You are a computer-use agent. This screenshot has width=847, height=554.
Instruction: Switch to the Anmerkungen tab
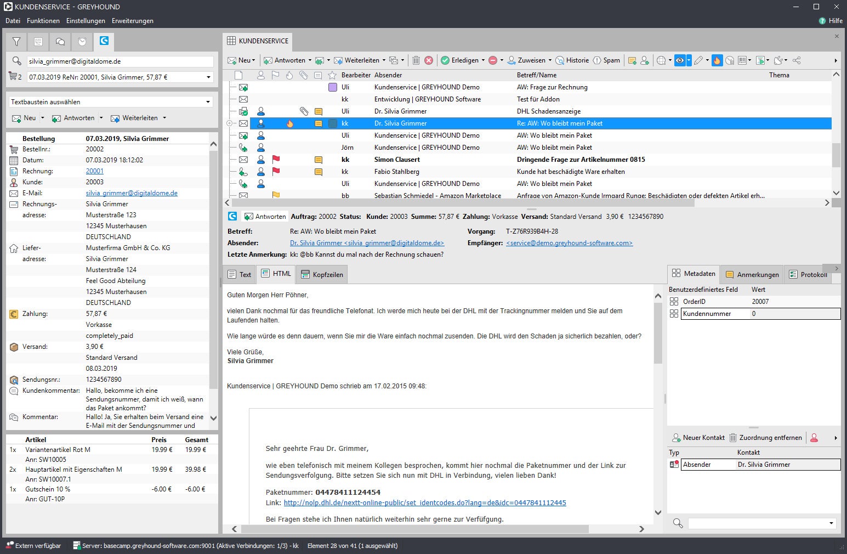[x=752, y=274]
